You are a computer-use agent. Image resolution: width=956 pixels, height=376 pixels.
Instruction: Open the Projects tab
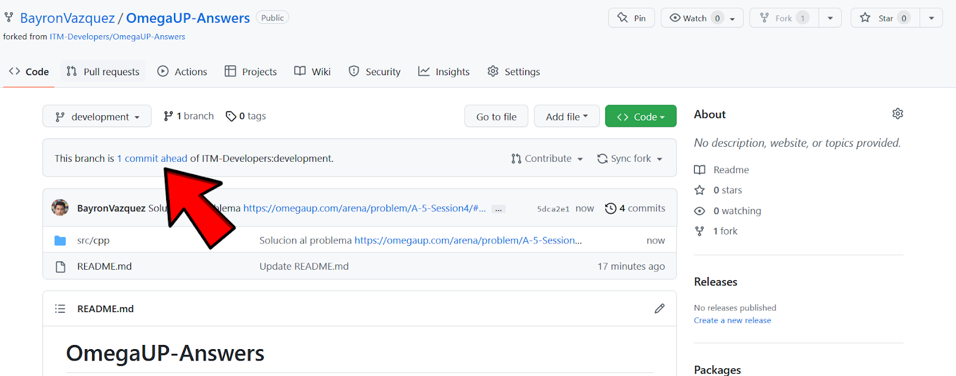coord(251,72)
